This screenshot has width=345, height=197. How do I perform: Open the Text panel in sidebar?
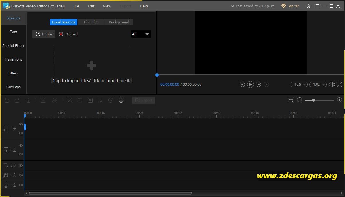[13, 32]
